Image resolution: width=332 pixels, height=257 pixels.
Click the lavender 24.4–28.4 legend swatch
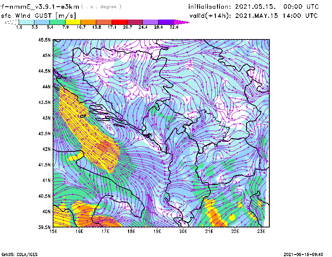coord(151,22)
